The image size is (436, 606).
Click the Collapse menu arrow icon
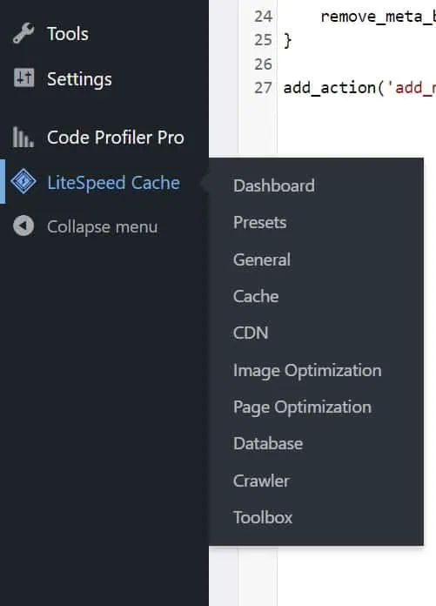(x=23, y=226)
